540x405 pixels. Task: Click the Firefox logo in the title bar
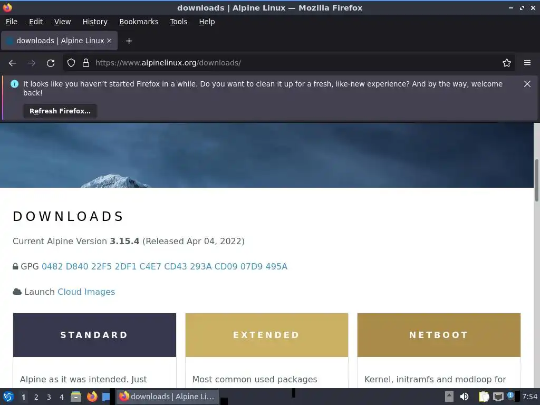(7, 7)
